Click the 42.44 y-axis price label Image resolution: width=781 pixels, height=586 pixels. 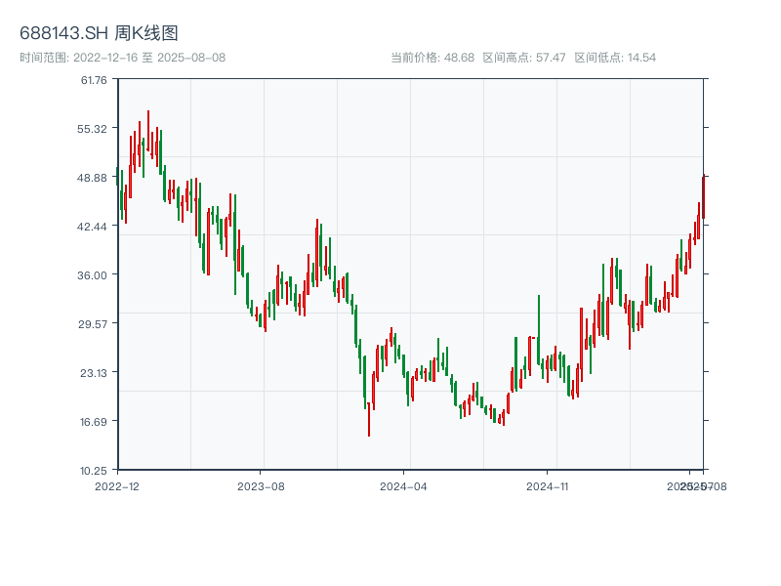pos(95,227)
